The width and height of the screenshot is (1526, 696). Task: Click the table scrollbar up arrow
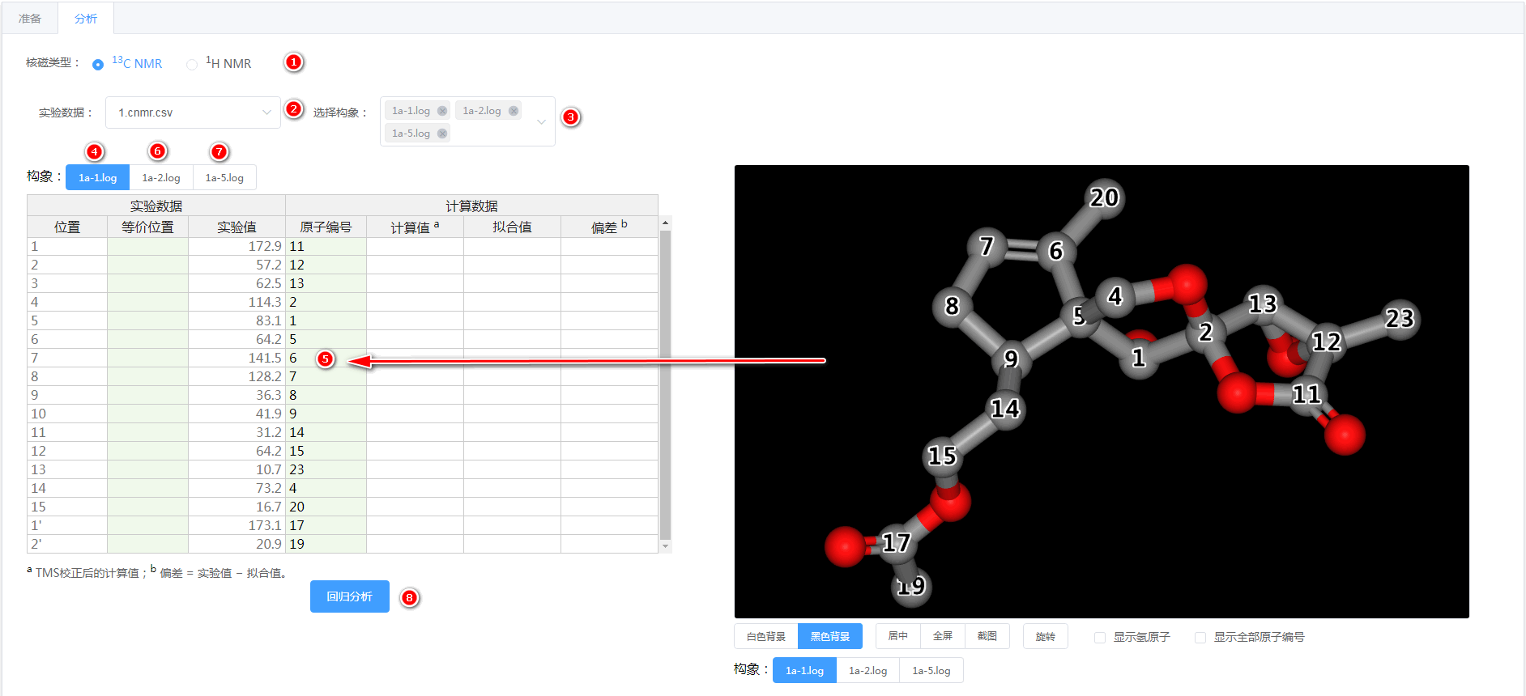point(665,223)
